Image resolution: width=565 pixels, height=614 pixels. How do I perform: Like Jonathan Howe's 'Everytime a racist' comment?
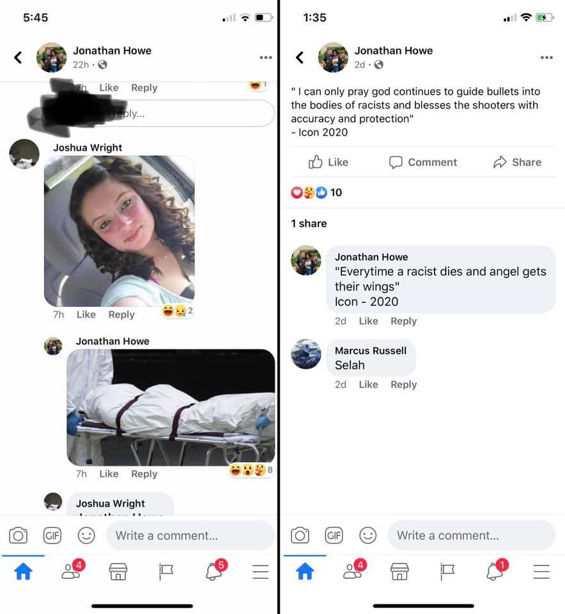pyautogui.click(x=368, y=321)
